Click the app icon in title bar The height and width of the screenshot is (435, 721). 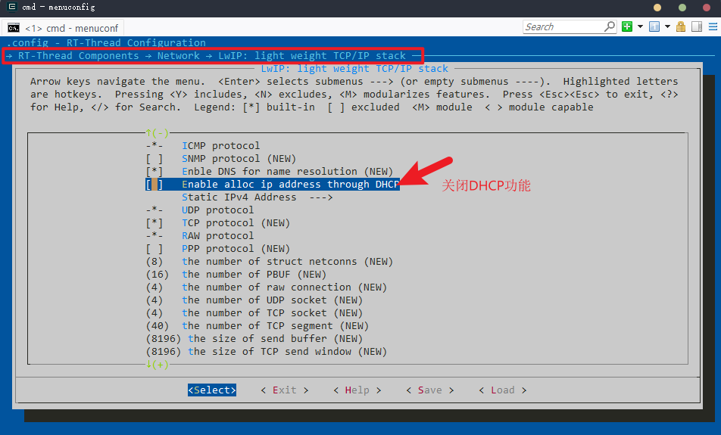[x=11, y=7]
